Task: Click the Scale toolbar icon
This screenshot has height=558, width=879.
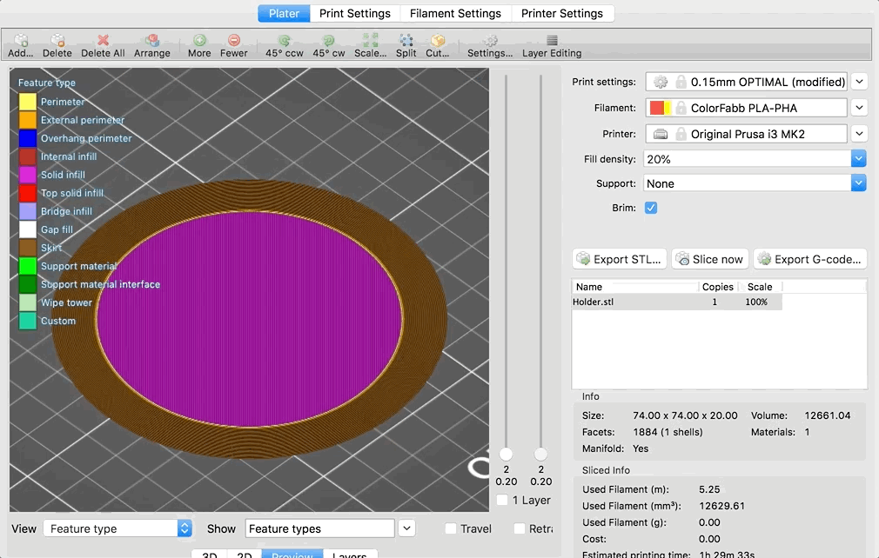Action: click(x=370, y=41)
